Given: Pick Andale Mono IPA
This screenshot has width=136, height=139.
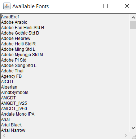Looking at the screenshot, I should pos(18,114).
